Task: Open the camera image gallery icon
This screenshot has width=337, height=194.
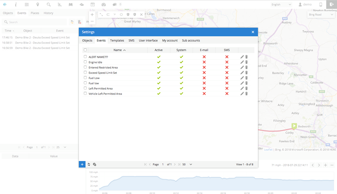Action: tap(104, 4)
